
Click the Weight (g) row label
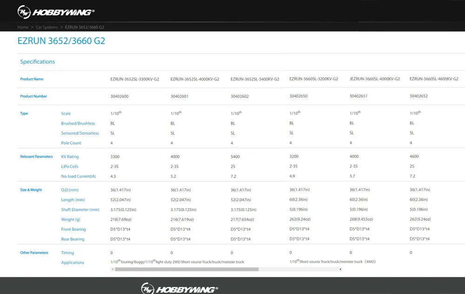coord(71,219)
